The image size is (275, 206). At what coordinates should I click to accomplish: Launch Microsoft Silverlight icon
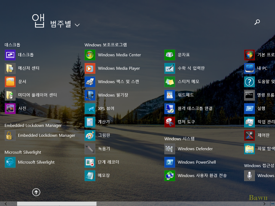(10, 162)
